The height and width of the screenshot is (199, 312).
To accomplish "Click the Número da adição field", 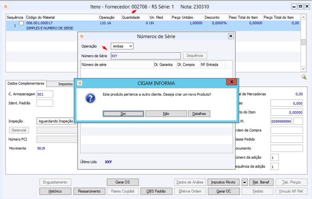I will point(275,157).
